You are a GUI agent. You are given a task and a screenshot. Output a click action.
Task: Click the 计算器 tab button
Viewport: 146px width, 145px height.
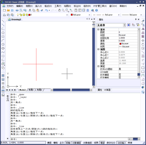coord(107,90)
